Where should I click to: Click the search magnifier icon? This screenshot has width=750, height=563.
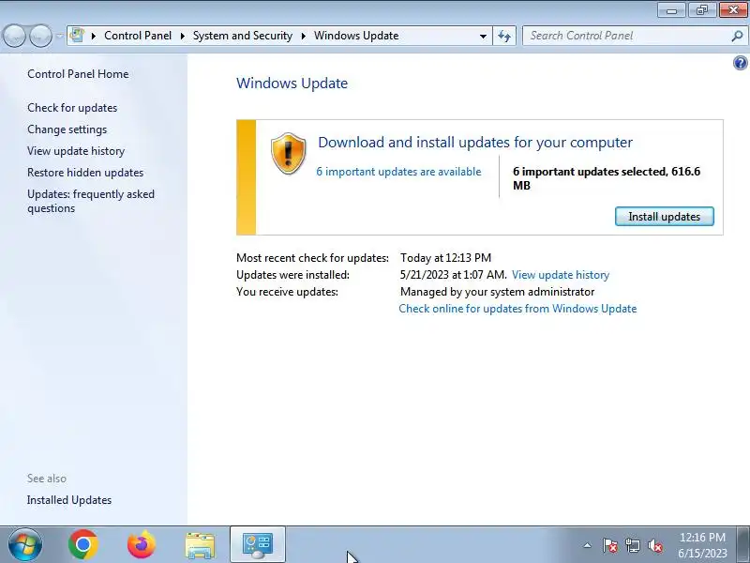(x=738, y=36)
